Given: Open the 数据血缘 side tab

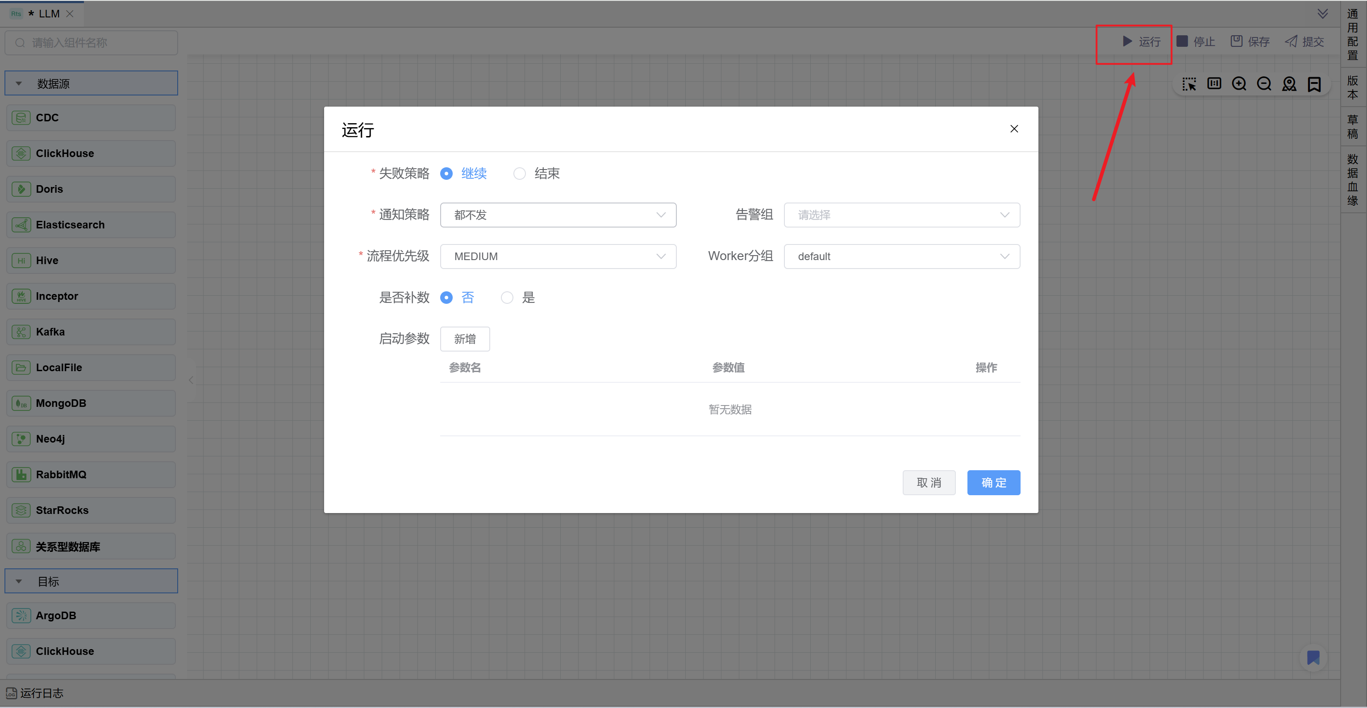Looking at the screenshot, I should (x=1352, y=180).
